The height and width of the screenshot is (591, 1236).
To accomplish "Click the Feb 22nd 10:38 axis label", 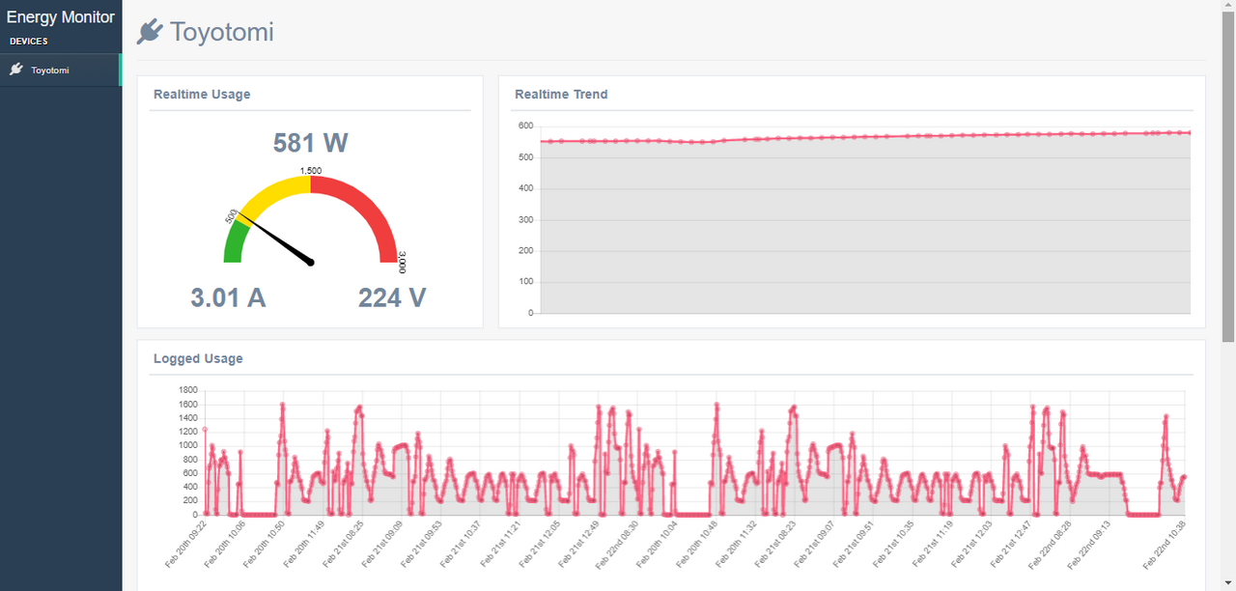I will point(1165,546).
